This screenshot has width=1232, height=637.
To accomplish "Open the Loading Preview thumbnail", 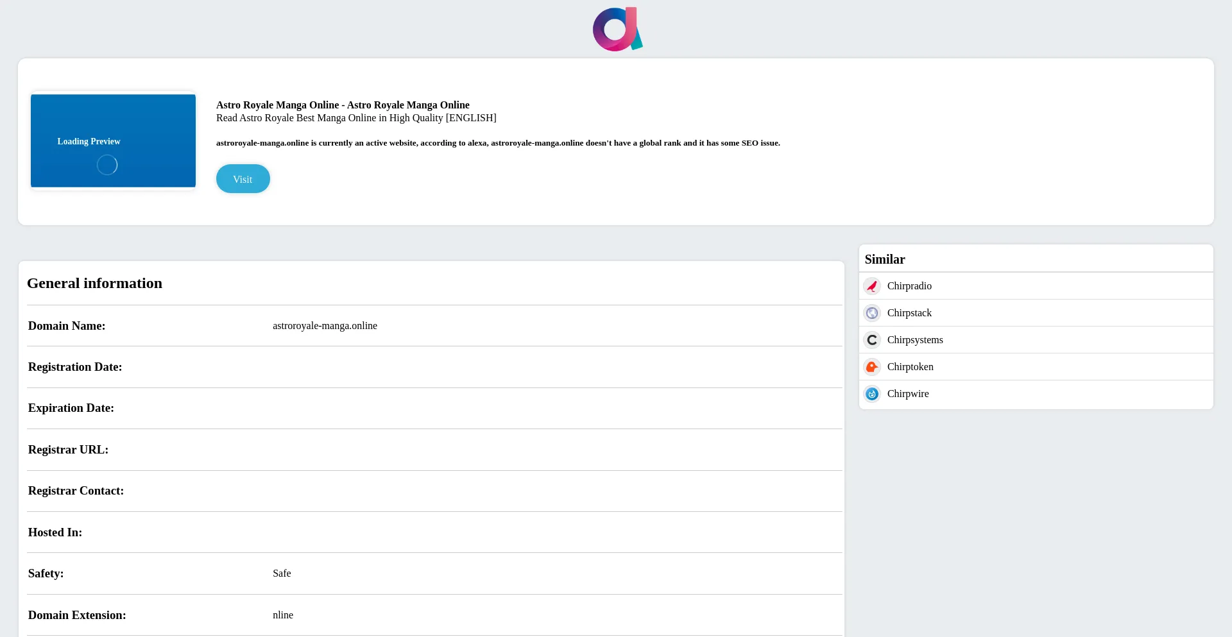I will point(113,141).
